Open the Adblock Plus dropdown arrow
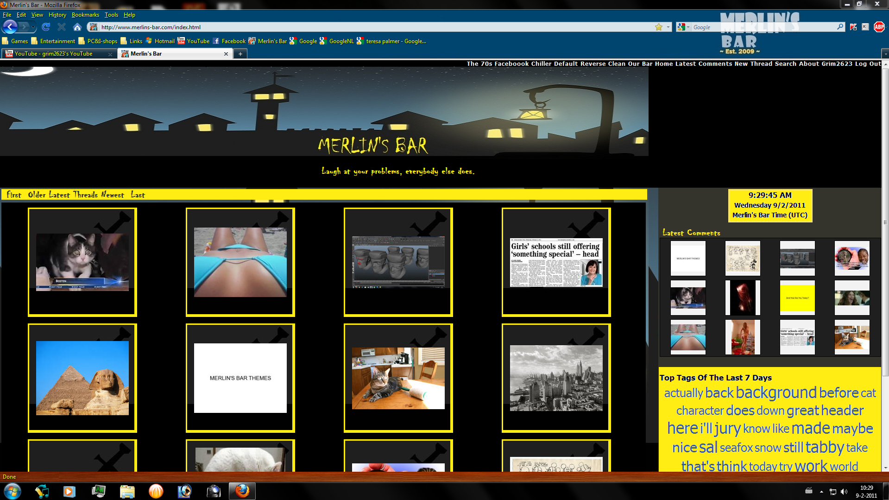This screenshot has width=889, height=500. (886, 27)
